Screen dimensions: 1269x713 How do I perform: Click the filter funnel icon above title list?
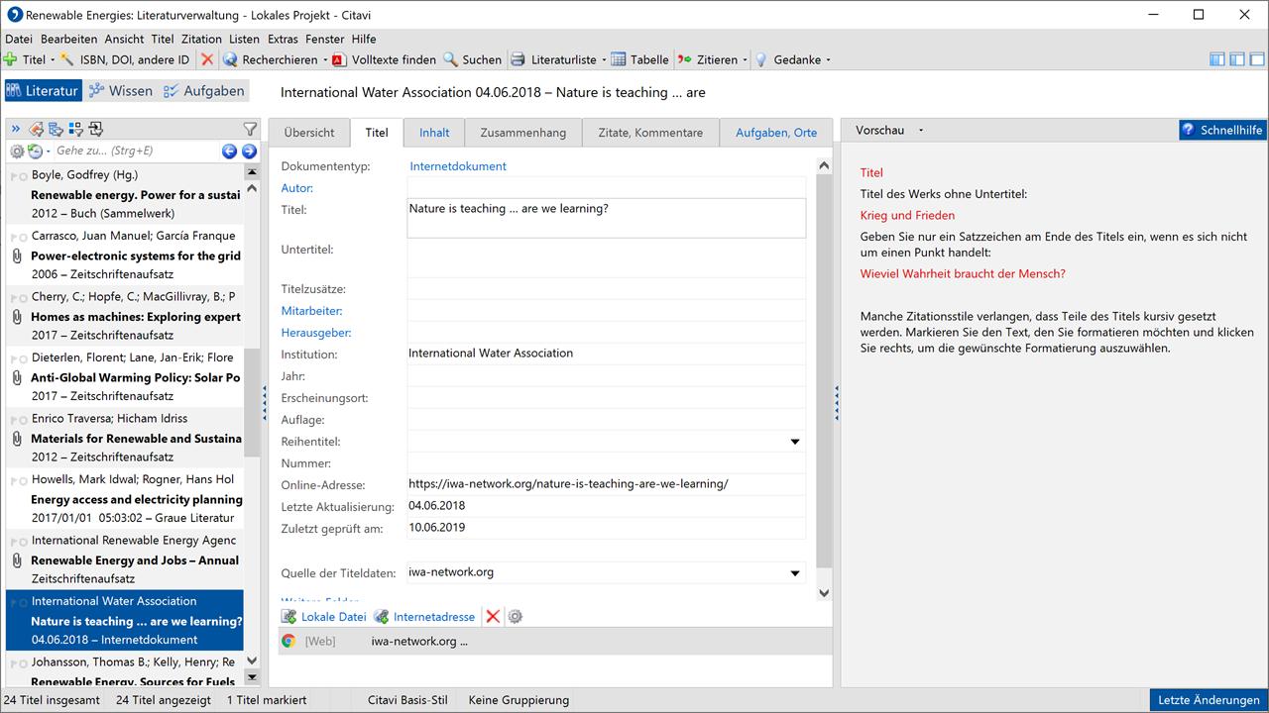click(250, 129)
